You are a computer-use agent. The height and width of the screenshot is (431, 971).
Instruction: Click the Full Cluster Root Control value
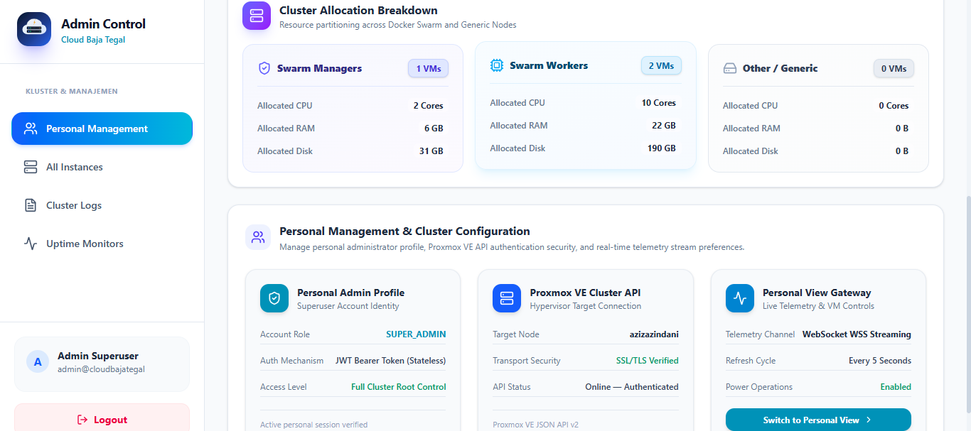click(399, 387)
